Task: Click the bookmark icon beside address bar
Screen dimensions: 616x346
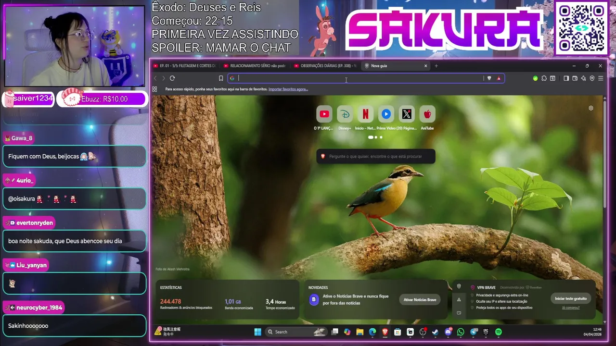Action: tap(221, 78)
